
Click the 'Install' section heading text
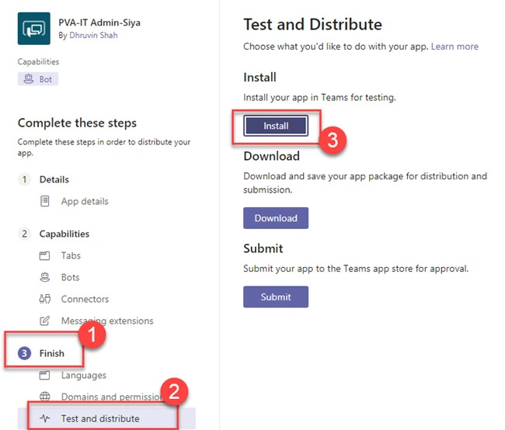(x=260, y=78)
